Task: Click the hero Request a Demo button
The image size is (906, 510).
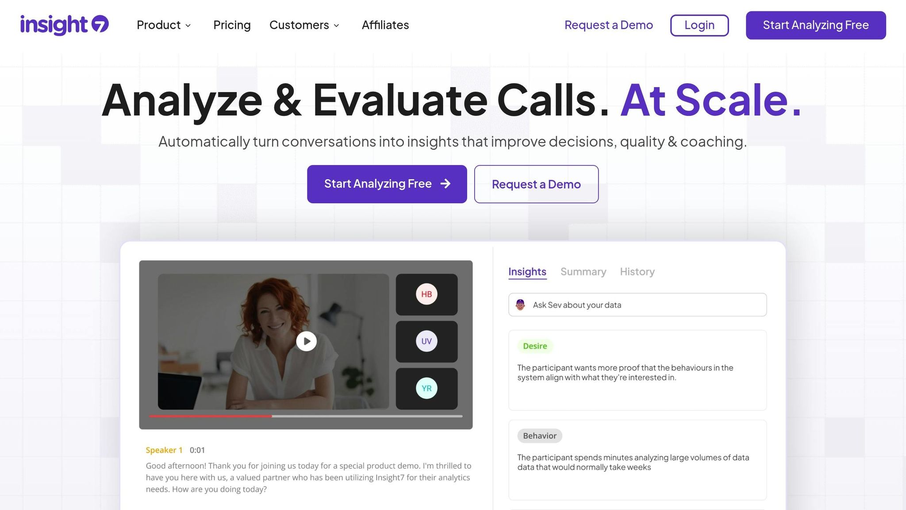Action: 536,184
